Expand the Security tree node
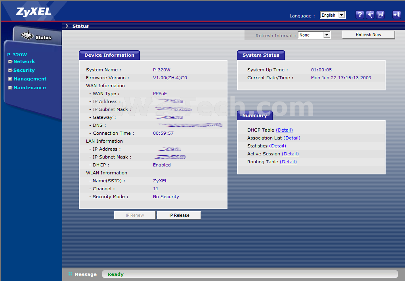 (10, 70)
